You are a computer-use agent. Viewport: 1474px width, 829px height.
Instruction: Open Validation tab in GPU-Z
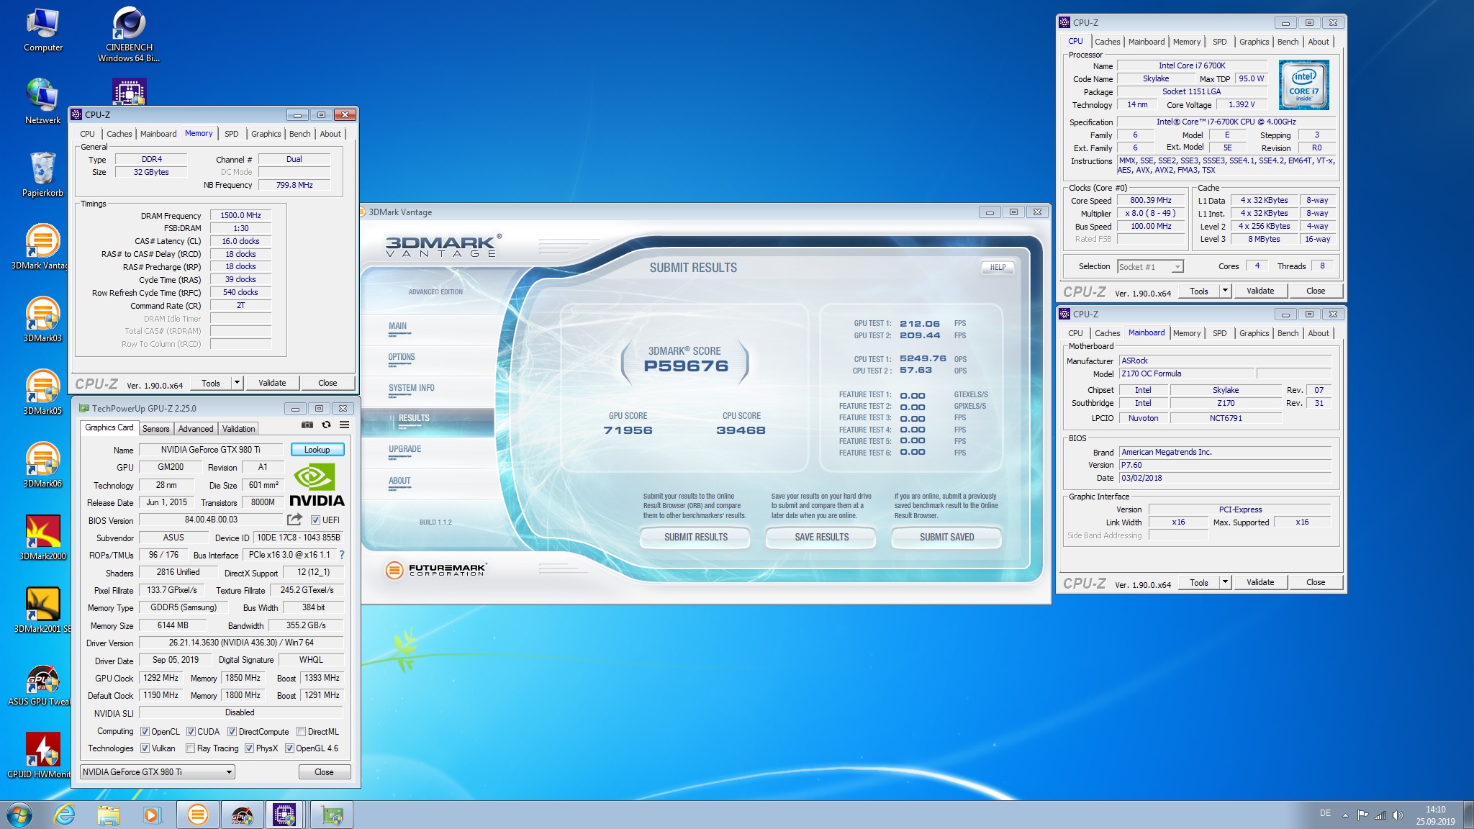pos(238,428)
